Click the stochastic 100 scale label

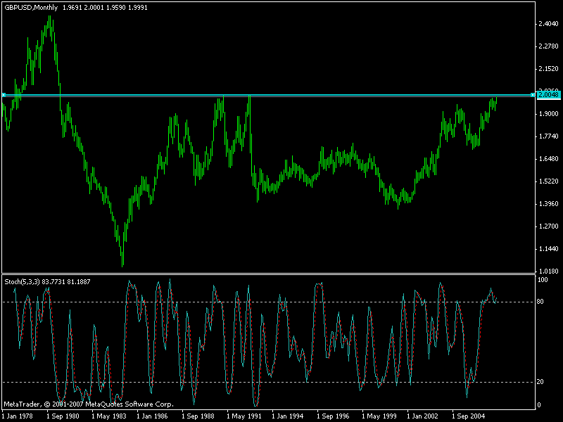tap(542, 280)
